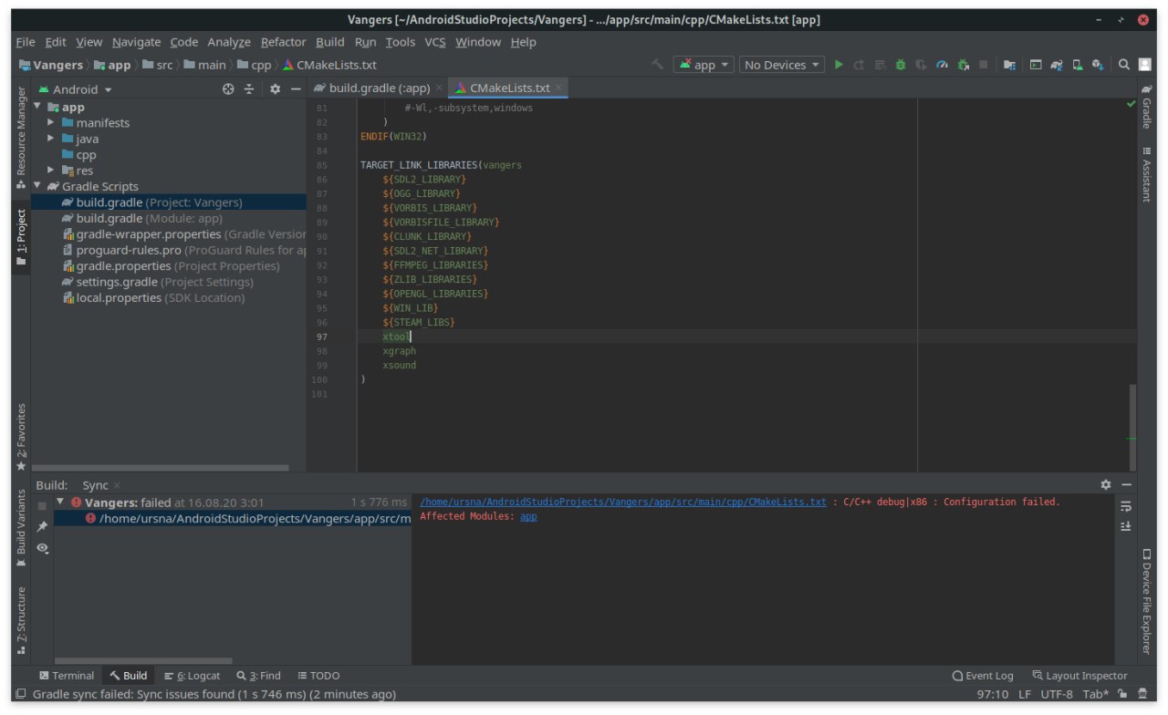
Task: Toggle the Build view eye filter
Action: click(x=42, y=548)
